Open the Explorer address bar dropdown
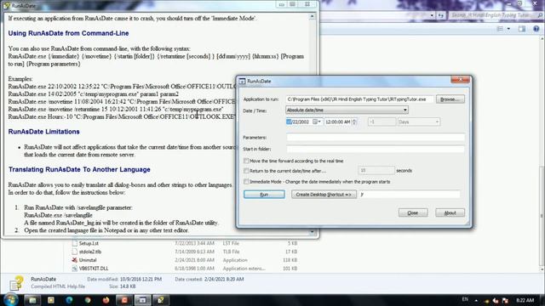545x306 pixels. (432, 15)
